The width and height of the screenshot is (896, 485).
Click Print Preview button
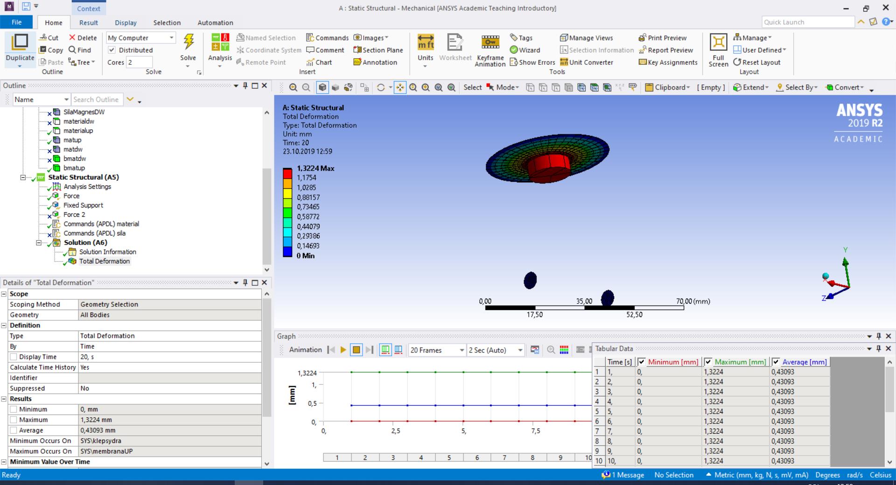coord(663,38)
